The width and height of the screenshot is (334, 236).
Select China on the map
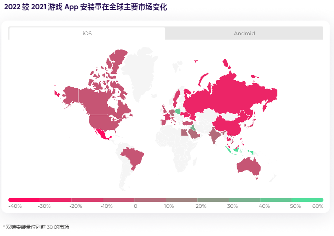click(230, 126)
